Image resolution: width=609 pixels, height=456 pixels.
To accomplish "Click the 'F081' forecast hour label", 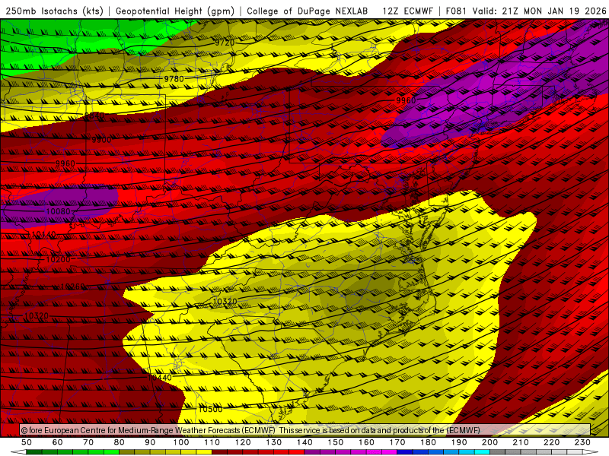I will (457, 11).
